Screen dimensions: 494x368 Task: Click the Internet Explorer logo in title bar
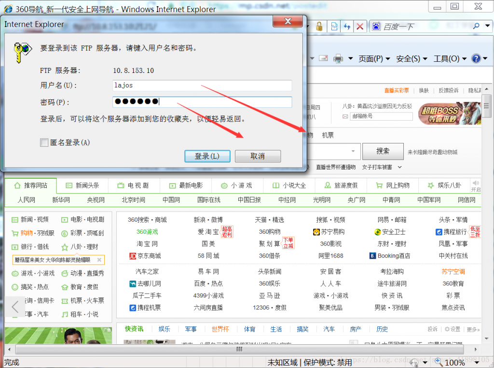(8, 9)
